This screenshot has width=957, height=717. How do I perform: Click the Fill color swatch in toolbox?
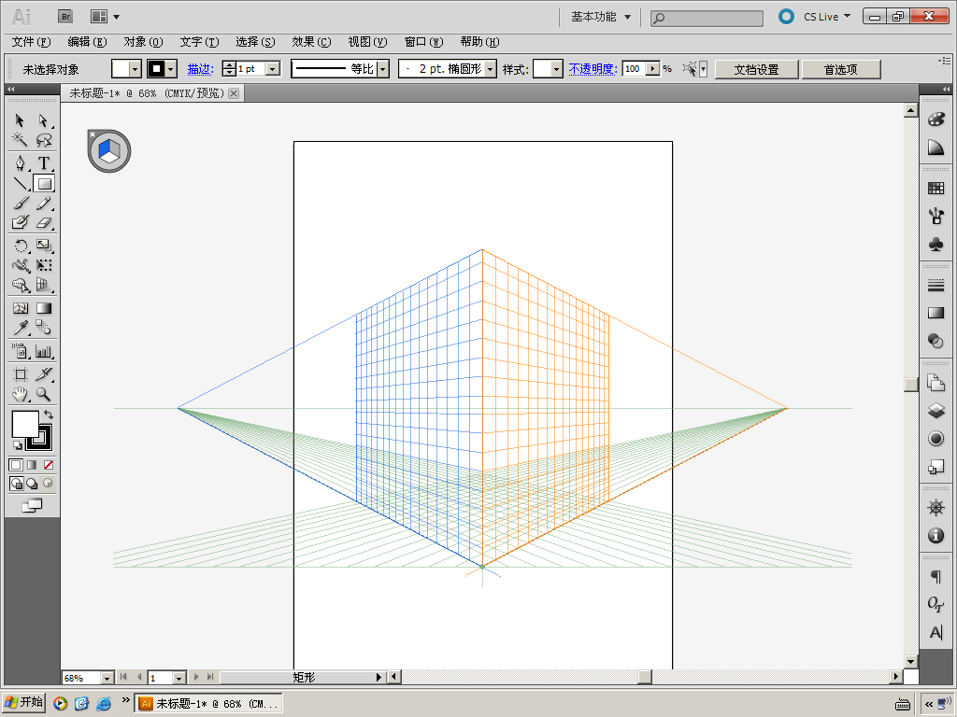point(24,425)
